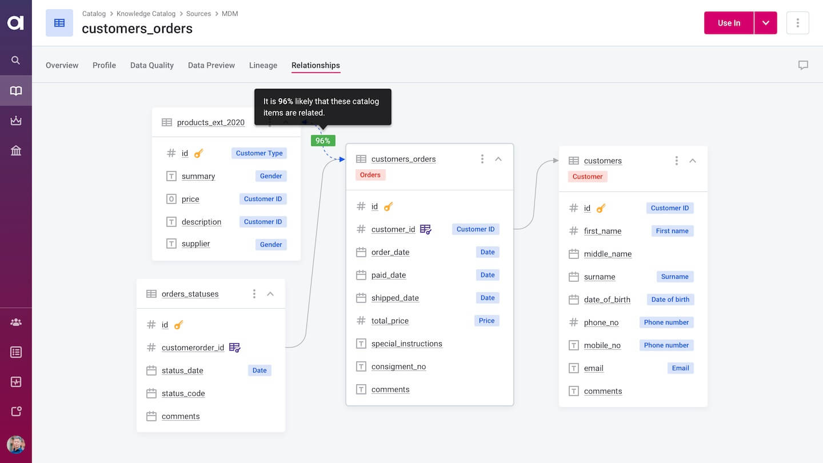The width and height of the screenshot is (823, 463).
Task: Collapse the customers_orders table card
Action: pyautogui.click(x=498, y=159)
